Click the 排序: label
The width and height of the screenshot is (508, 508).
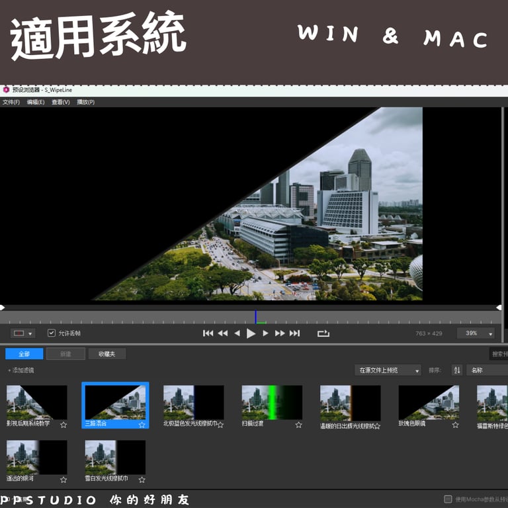[x=435, y=370]
